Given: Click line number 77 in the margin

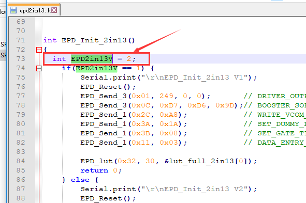Looking at the screenshot, I should (x=21, y=96).
